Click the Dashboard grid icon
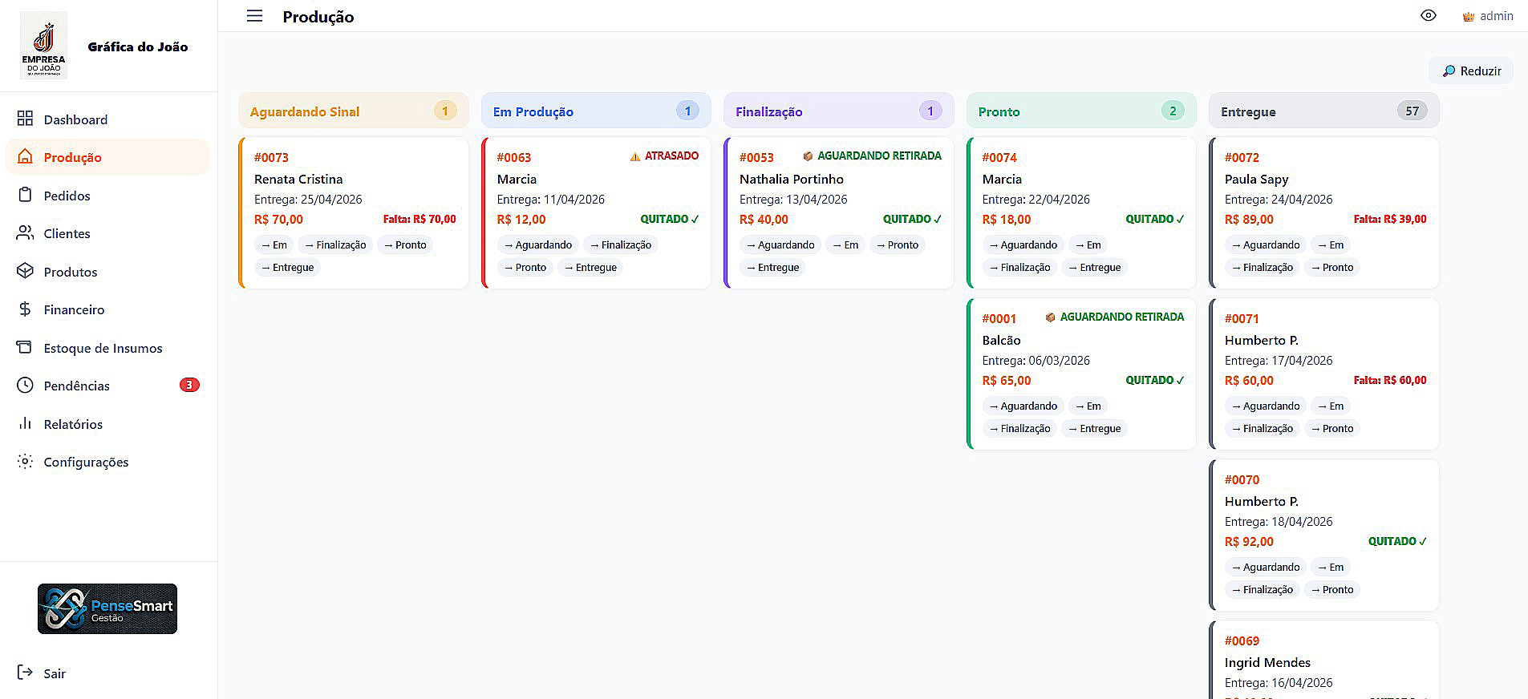This screenshot has height=699, width=1528. tap(25, 119)
